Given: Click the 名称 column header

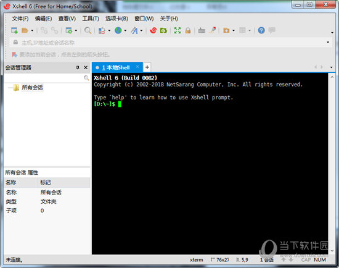Looking at the screenshot, I should click(x=21, y=182).
